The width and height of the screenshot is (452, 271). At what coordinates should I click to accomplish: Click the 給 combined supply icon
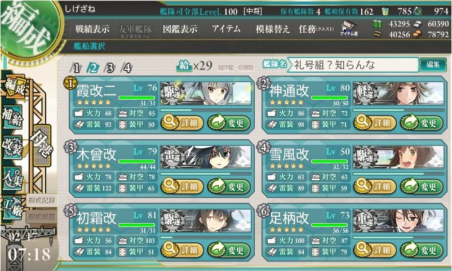[184, 66]
